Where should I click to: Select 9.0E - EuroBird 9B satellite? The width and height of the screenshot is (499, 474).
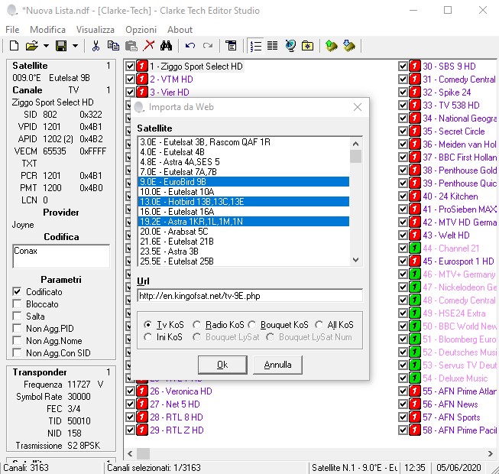[x=244, y=182]
